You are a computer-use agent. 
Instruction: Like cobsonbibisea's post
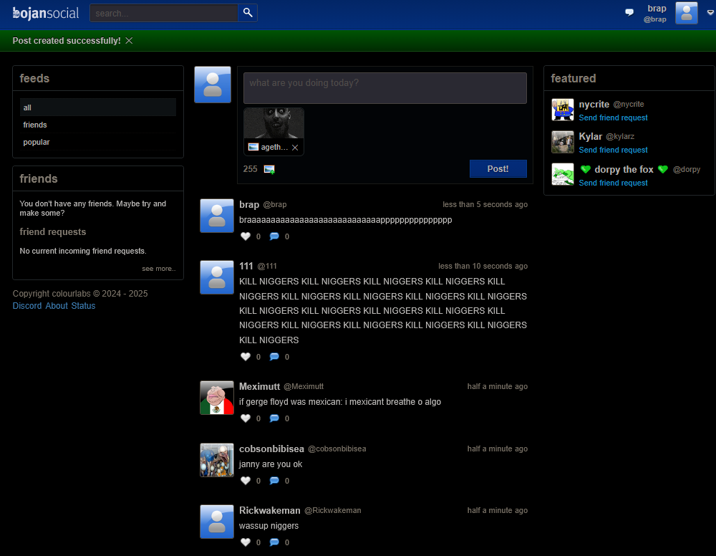pyautogui.click(x=246, y=481)
